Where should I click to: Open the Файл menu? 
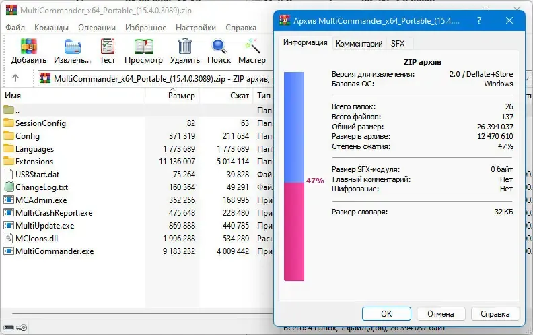(x=15, y=28)
